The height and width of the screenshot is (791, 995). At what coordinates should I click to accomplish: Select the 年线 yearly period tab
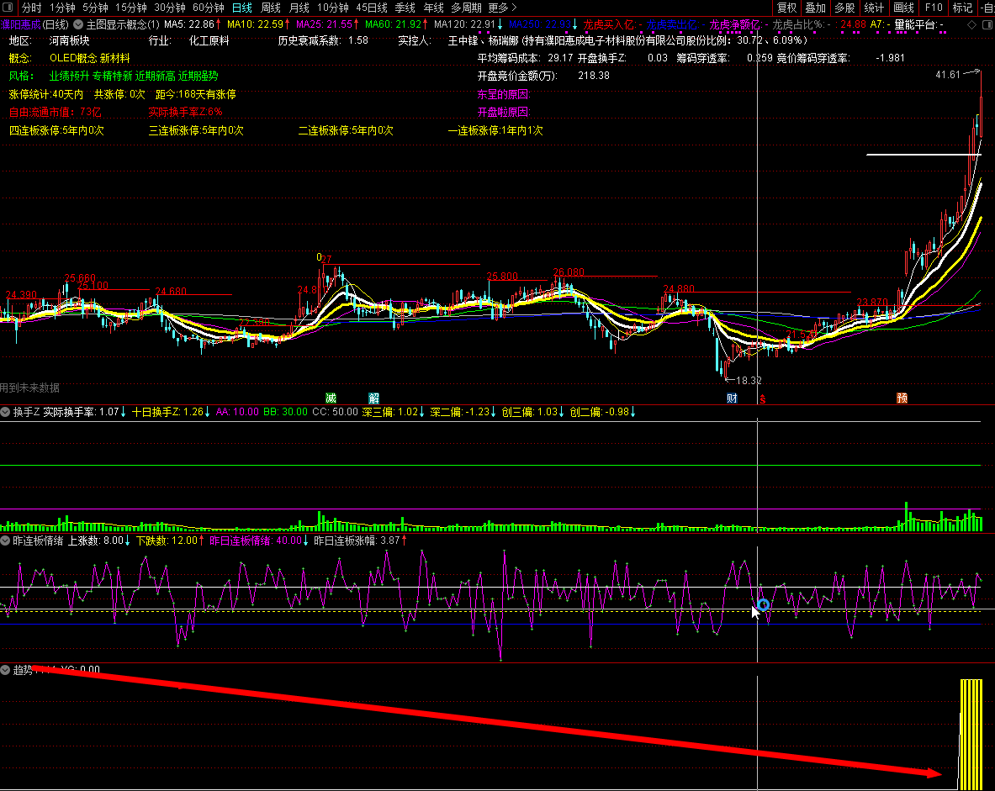coord(433,8)
